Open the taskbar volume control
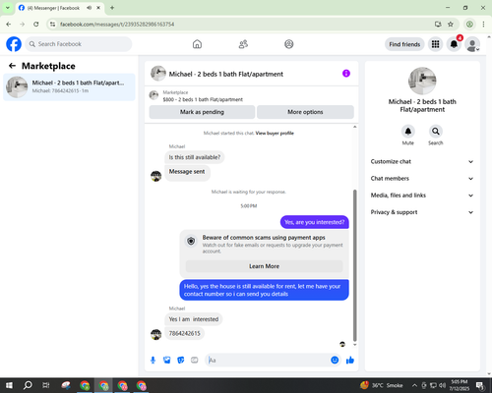This screenshot has width=492, height=393. (443, 385)
